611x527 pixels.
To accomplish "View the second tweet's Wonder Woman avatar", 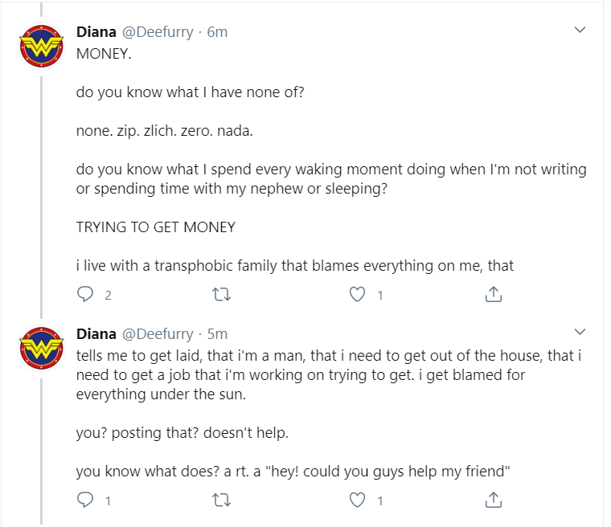I will pyautogui.click(x=42, y=348).
